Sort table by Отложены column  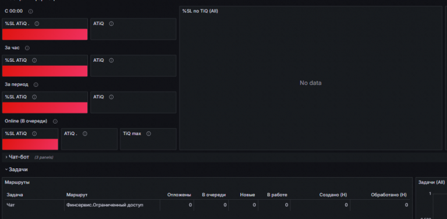click(179, 195)
